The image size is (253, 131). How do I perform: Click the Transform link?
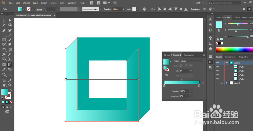coord(195,9)
